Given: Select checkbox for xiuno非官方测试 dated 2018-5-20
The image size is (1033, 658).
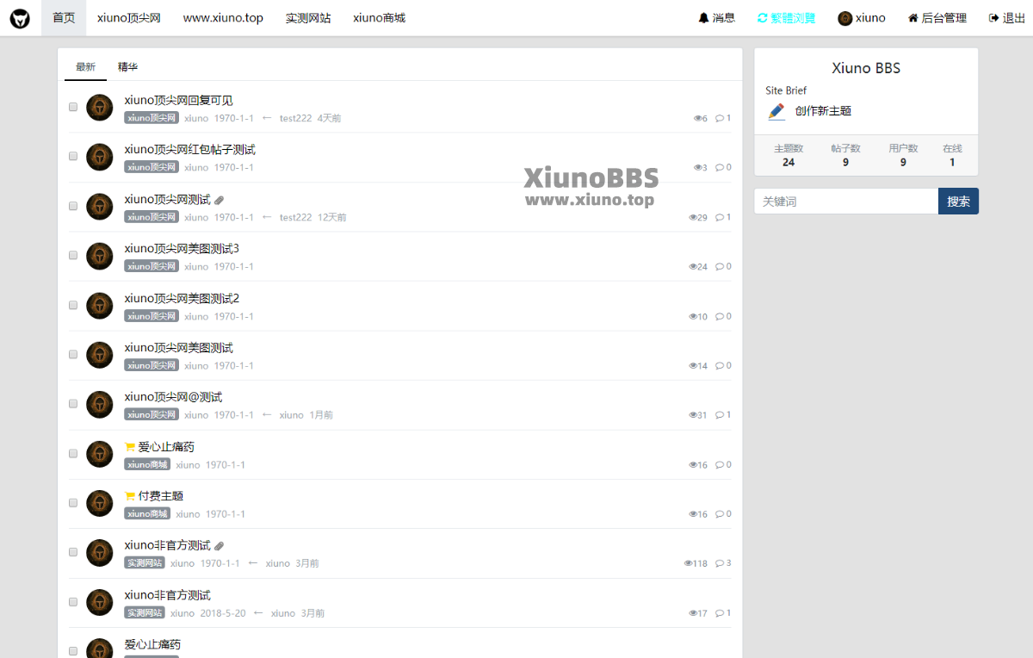Looking at the screenshot, I should pyautogui.click(x=73, y=601).
